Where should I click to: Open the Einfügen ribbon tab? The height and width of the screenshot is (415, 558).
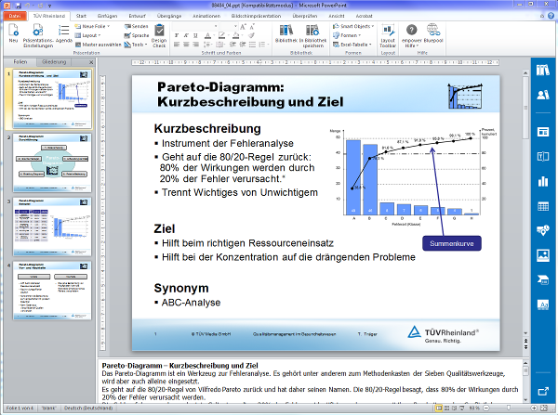[x=109, y=17]
